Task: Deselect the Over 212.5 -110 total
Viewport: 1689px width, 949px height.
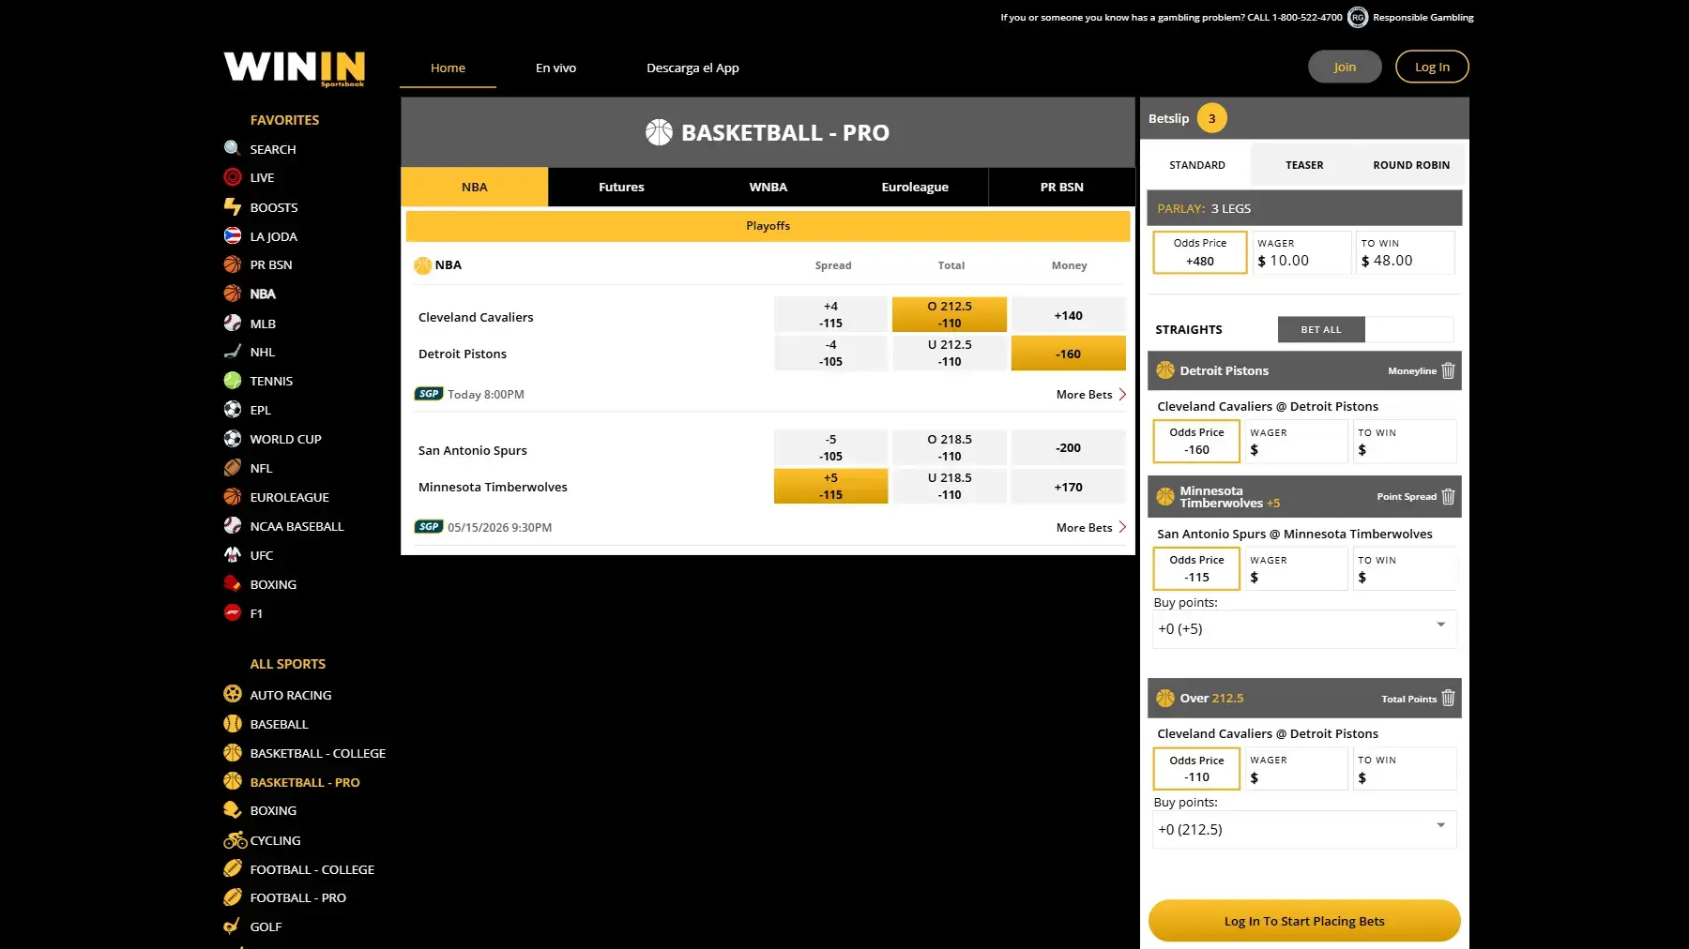Action: point(950,314)
